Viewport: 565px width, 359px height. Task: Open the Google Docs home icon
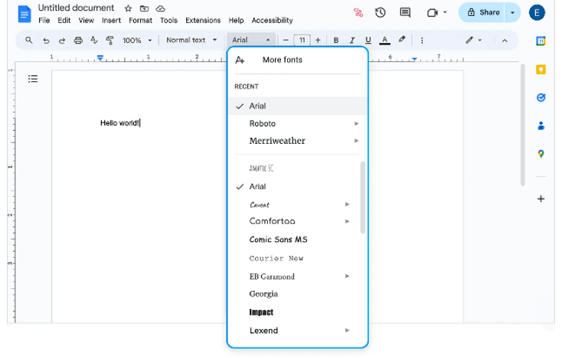click(x=24, y=15)
